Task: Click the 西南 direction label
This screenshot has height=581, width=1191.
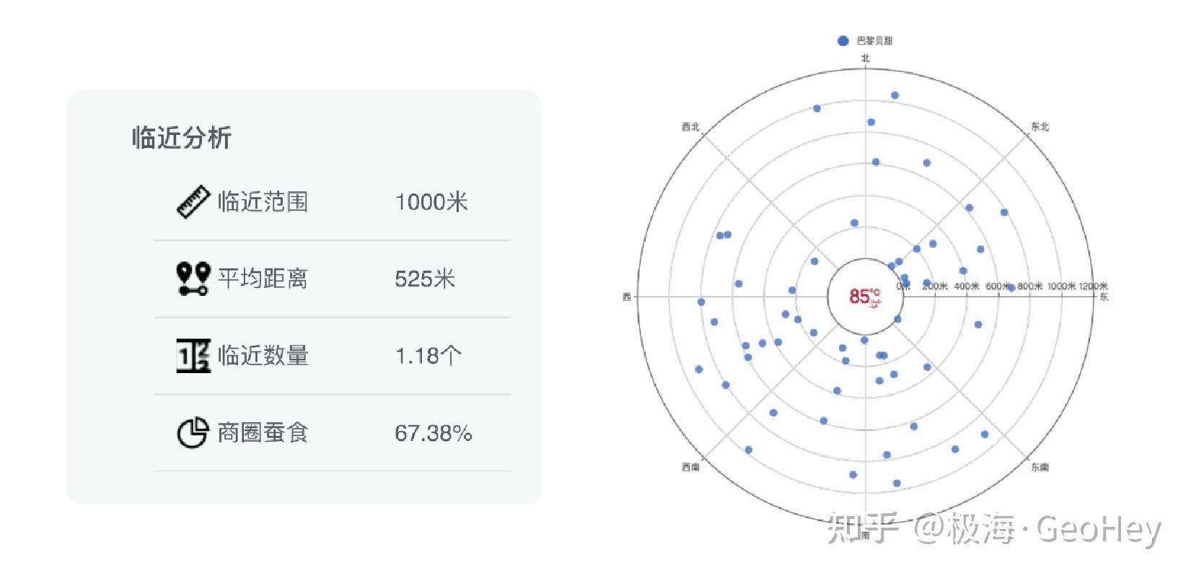Action: [x=690, y=467]
